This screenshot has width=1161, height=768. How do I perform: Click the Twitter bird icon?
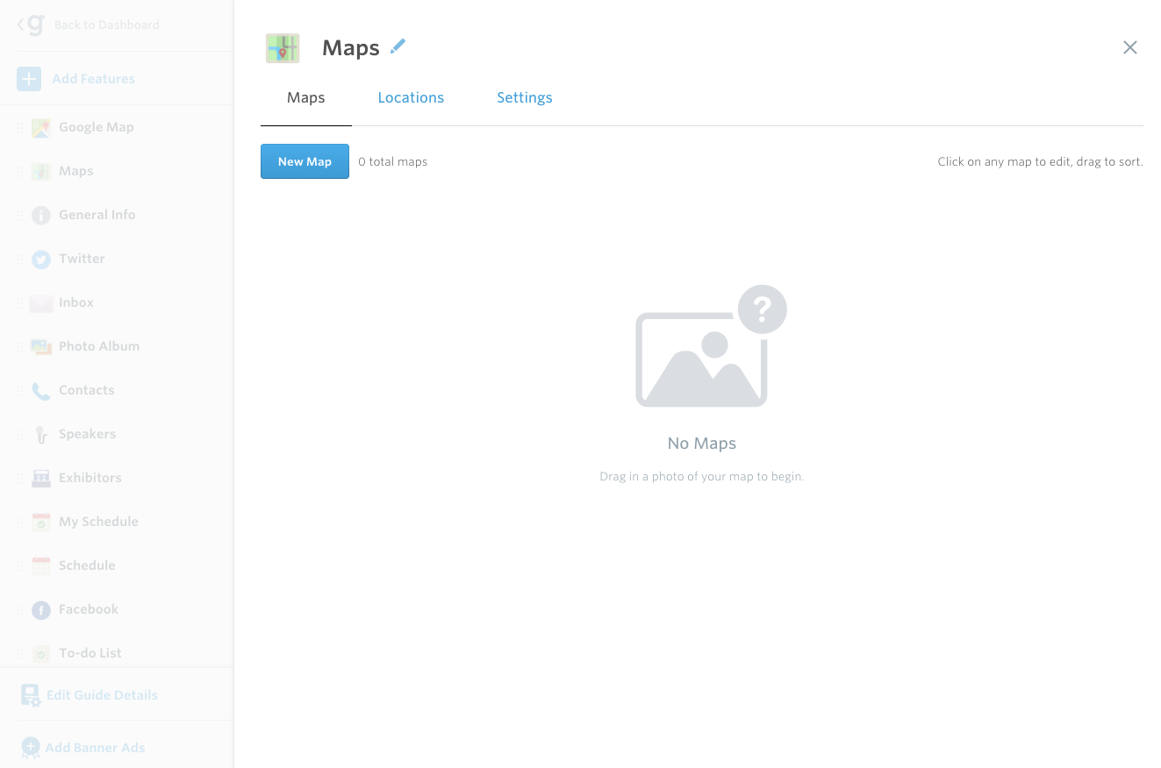[41, 260]
